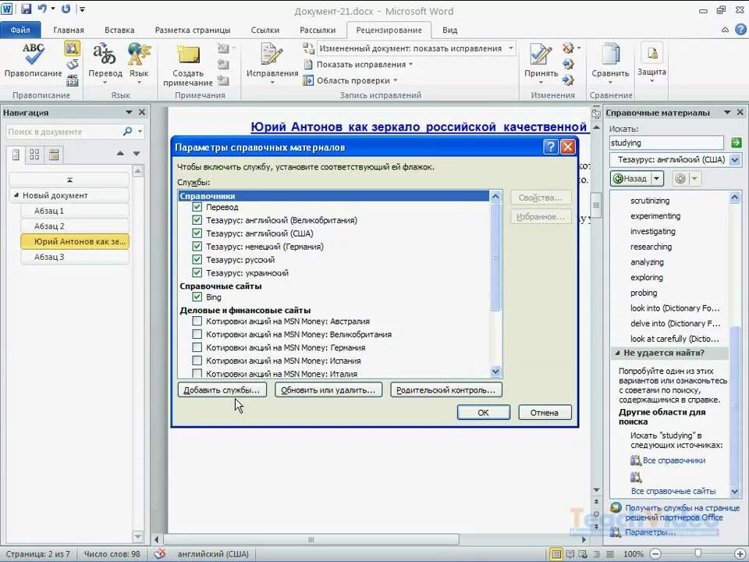Uncheck Тезаурус: русский checkbox
749x562 pixels.
(x=197, y=259)
